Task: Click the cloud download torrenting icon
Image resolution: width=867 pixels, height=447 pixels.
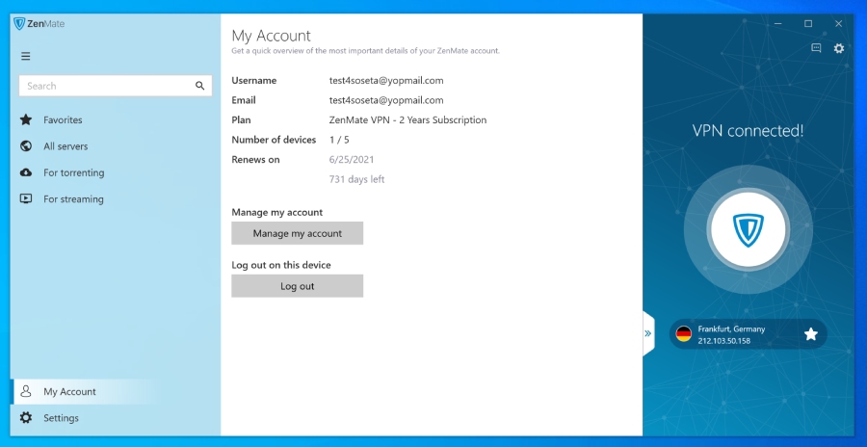Action: (26, 172)
